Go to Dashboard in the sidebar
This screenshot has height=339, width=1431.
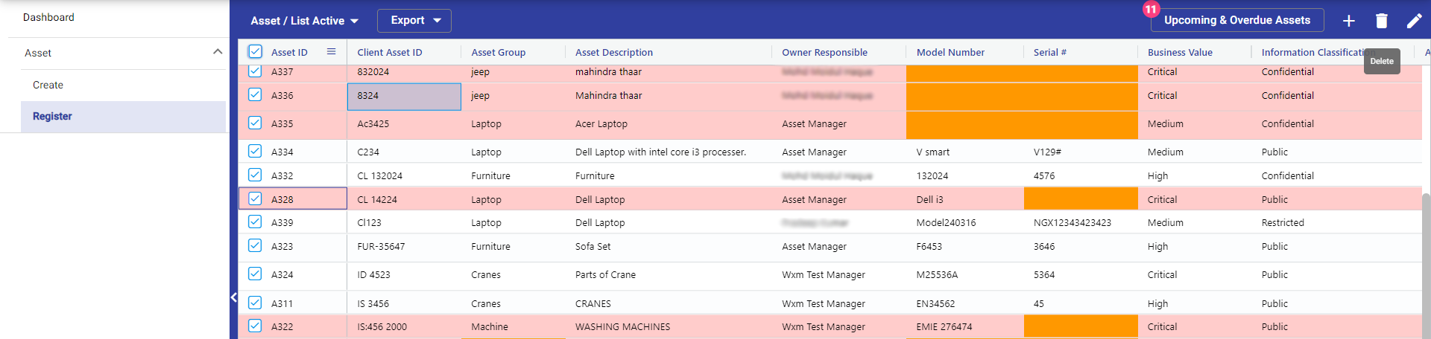pyautogui.click(x=48, y=17)
